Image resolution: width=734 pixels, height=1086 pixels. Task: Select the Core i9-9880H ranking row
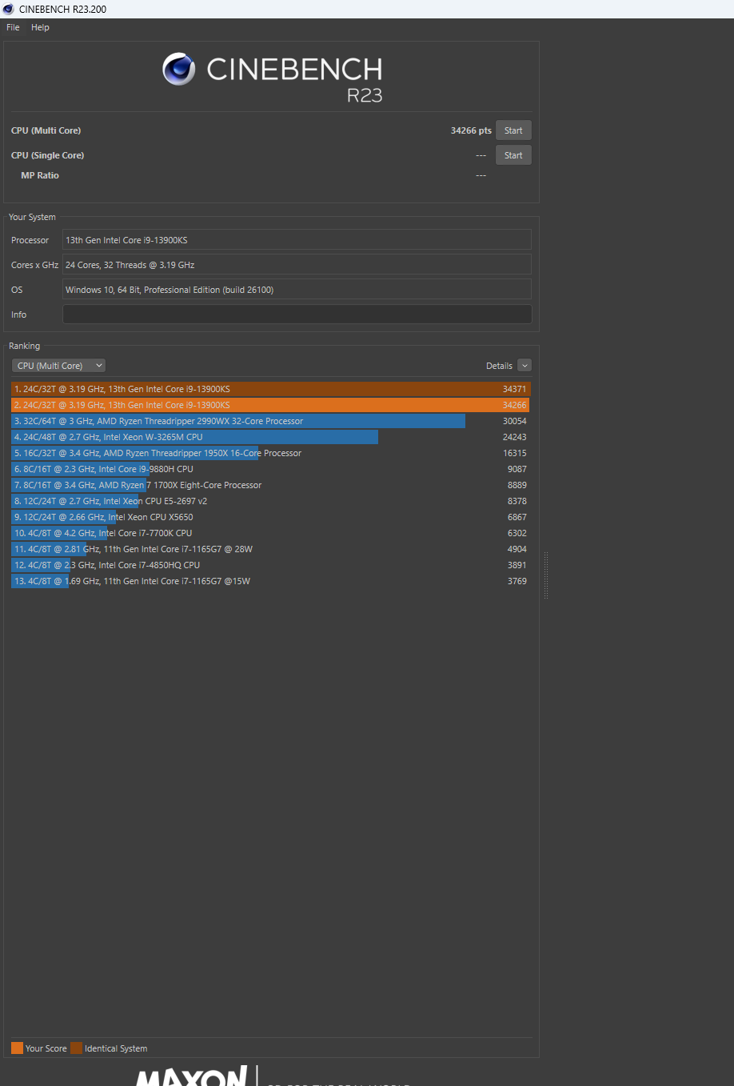pyautogui.click(x=271, y=469)
